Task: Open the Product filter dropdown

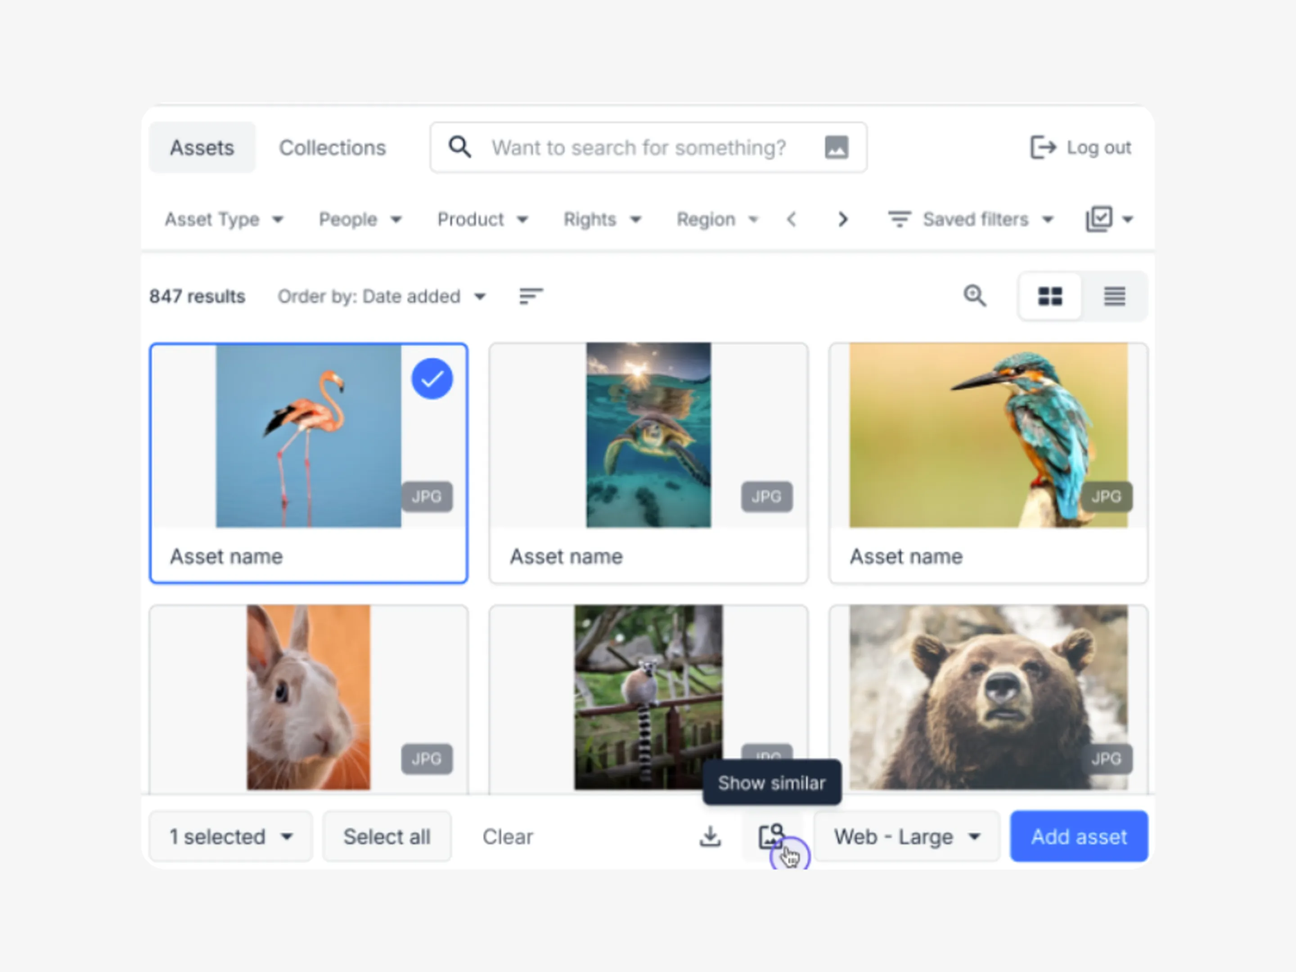Action: pyautogui.click(x=483, y=219)
